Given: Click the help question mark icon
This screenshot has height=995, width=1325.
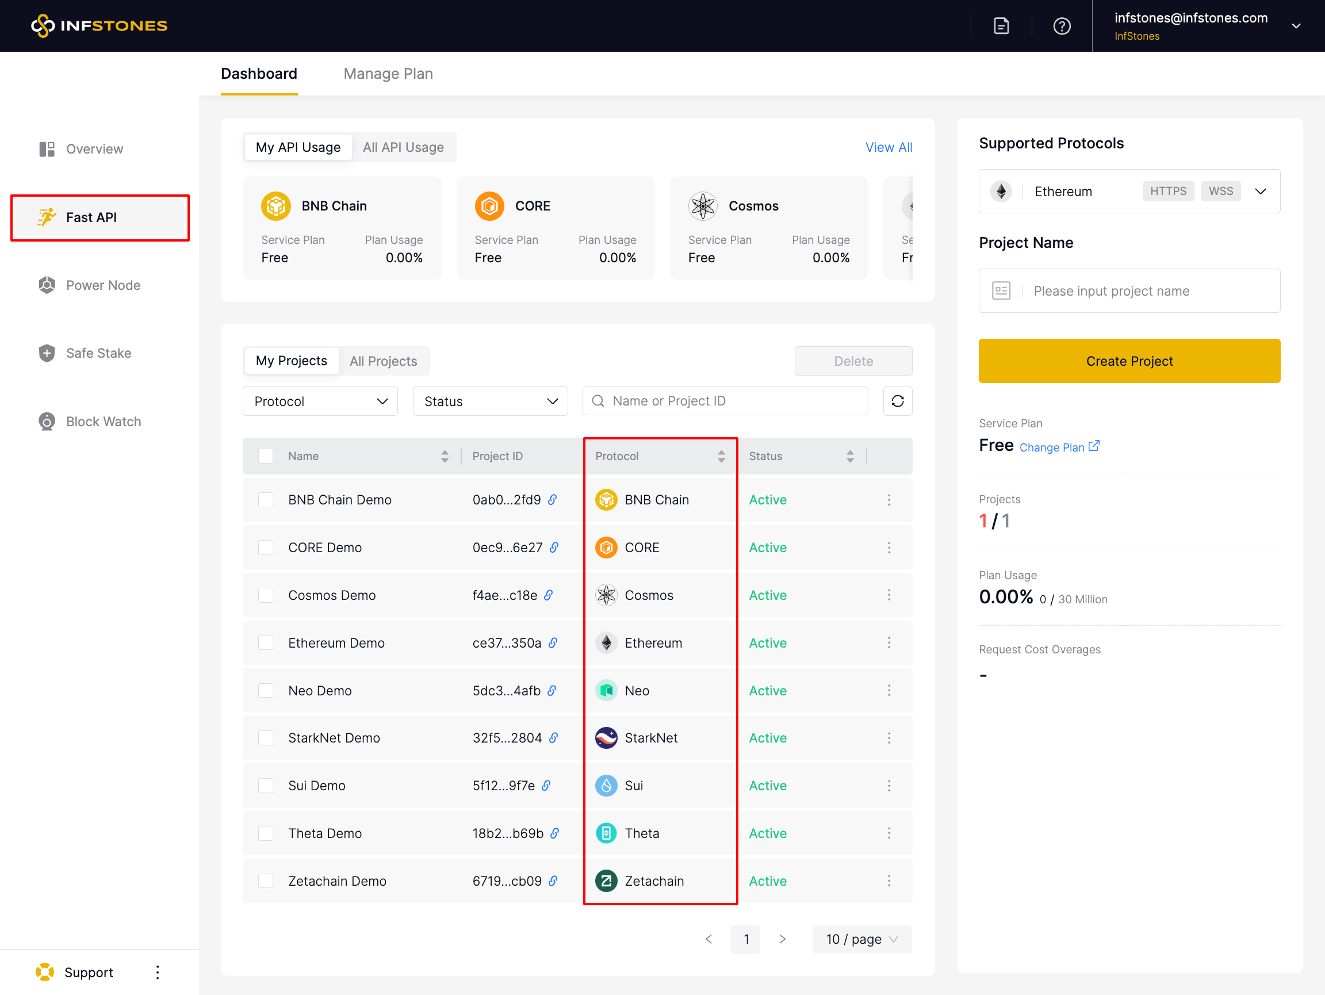Looking at the screenshot, I should (x=1062, y=26).
